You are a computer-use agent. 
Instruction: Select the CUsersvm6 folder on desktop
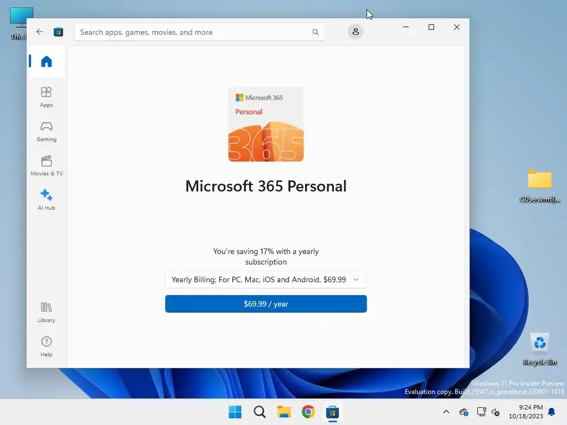pyautogui.click(x=539, y=186)
